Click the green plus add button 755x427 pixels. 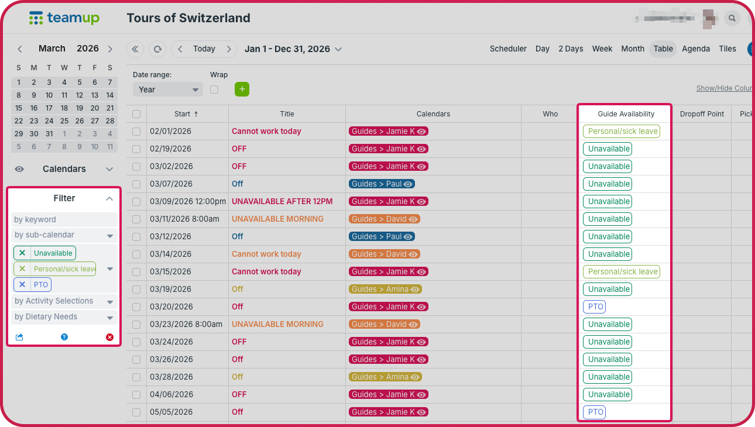242,89
